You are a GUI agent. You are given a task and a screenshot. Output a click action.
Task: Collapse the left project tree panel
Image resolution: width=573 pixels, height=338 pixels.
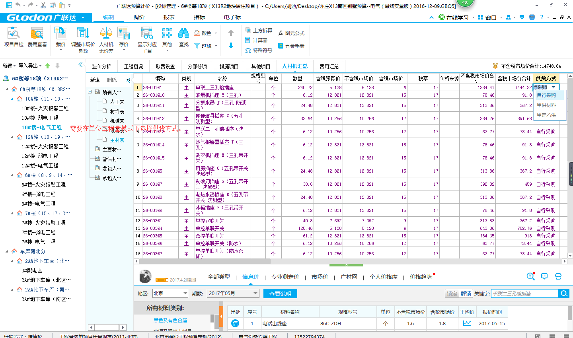(81, 65)
